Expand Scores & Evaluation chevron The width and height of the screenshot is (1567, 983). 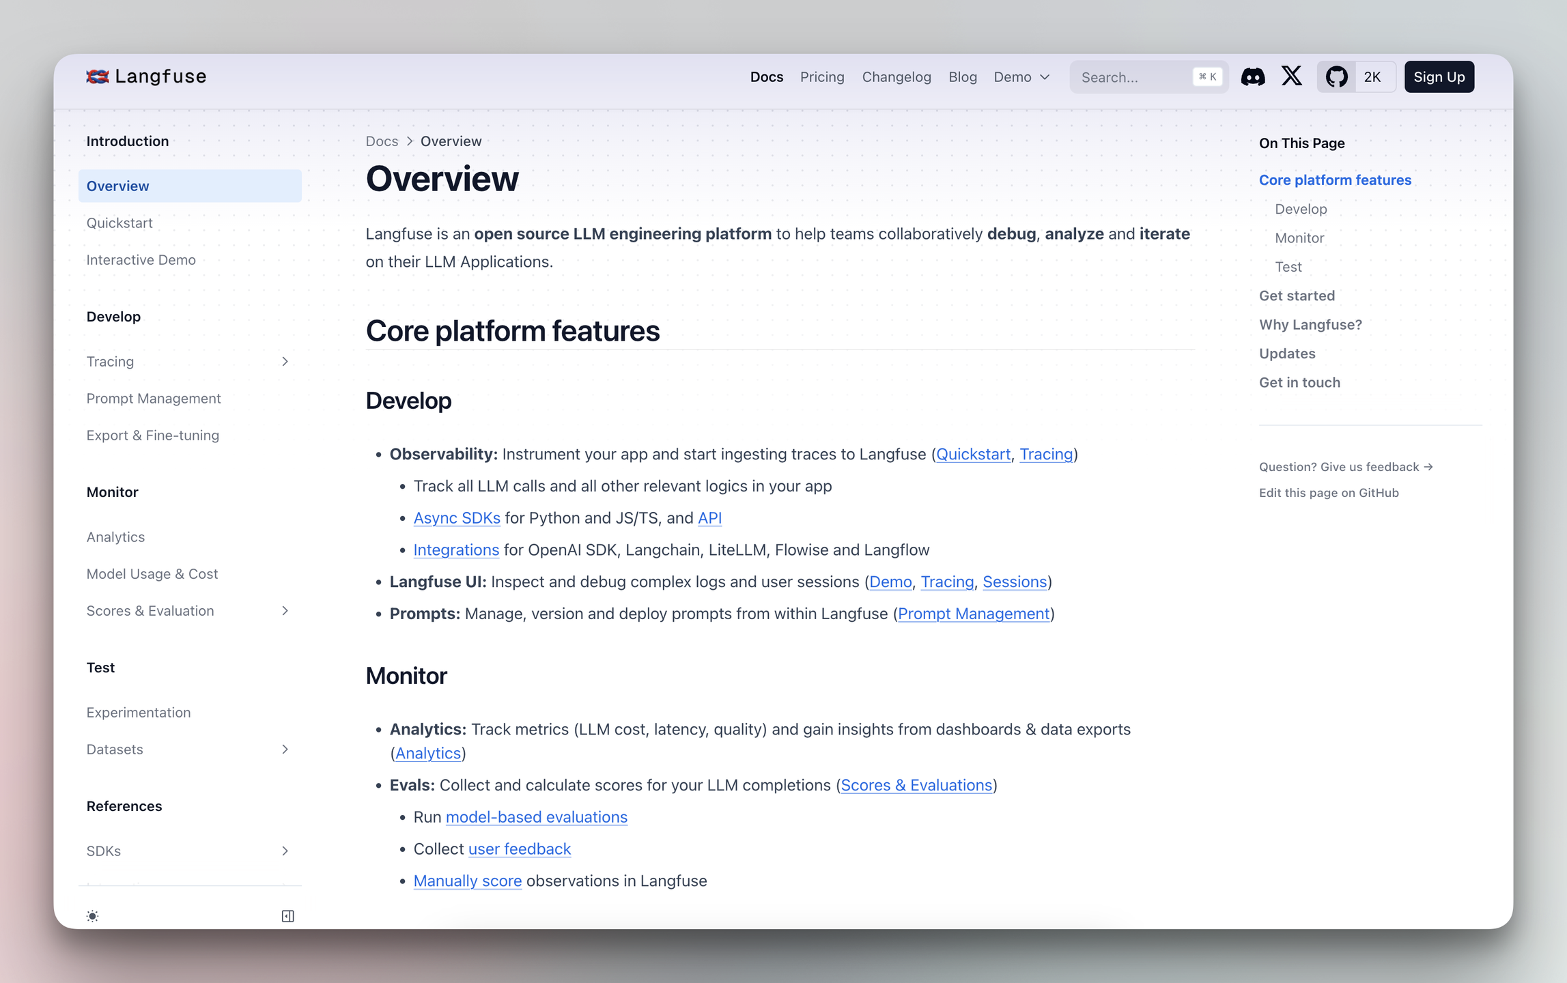point(285,610)
